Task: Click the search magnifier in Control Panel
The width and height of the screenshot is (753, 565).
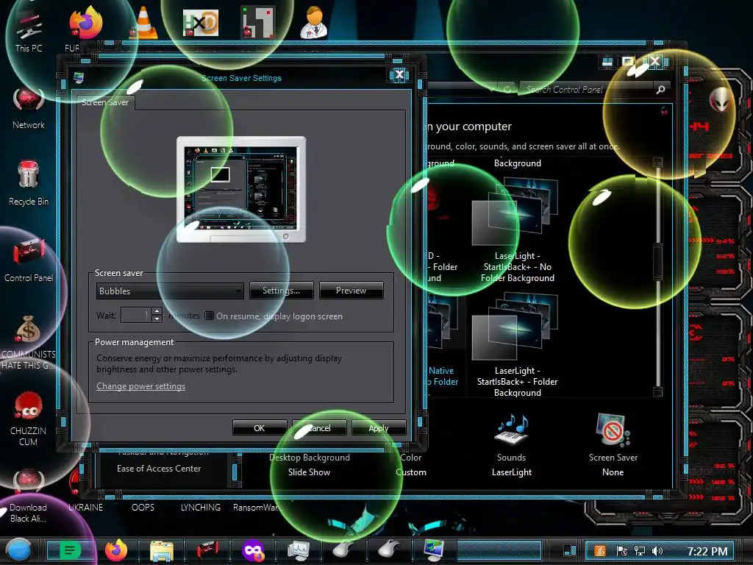Action: coord(661,89)
